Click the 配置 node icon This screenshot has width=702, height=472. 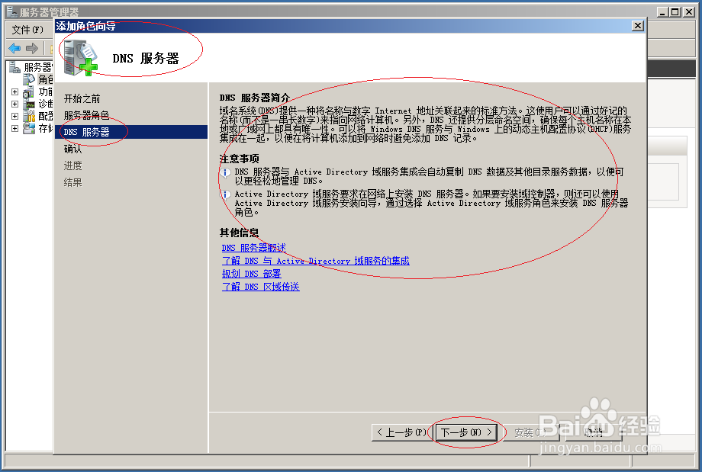coord(28,115)
